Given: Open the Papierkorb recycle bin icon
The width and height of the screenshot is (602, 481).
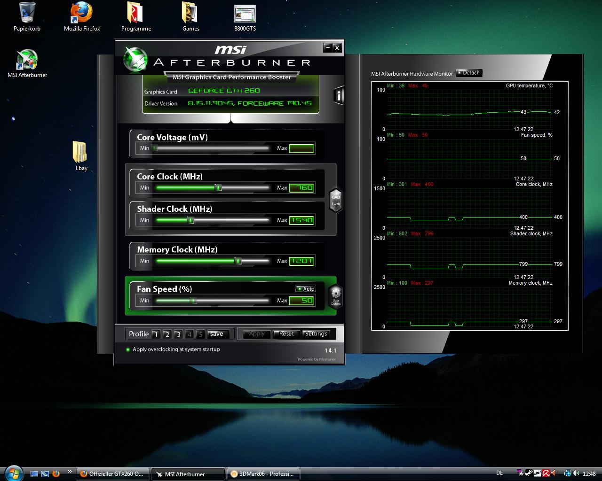Looking at the screenshot, I should click(x=27, y=17).
